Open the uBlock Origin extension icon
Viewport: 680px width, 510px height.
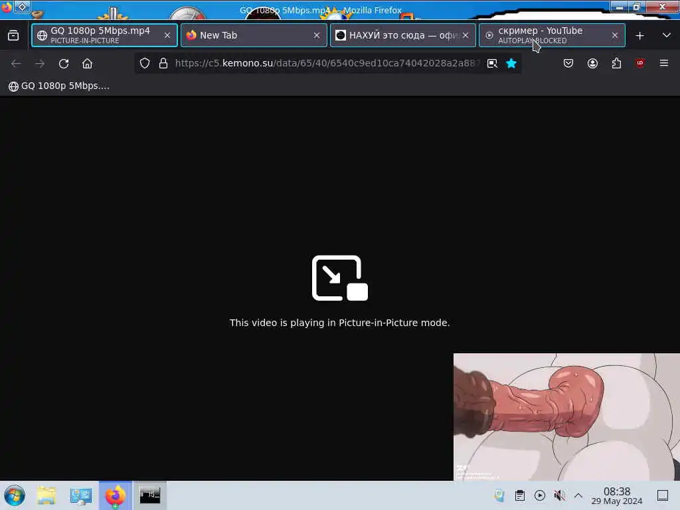click(x=640, y=63)
